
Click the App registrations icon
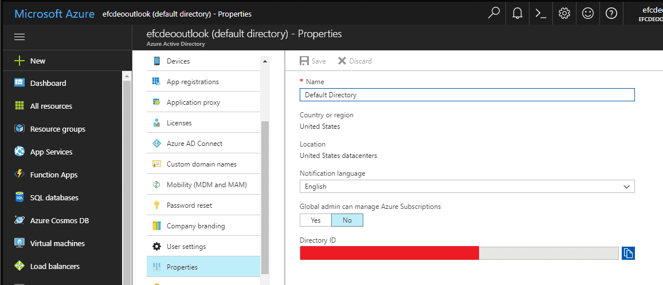[156, 81]
